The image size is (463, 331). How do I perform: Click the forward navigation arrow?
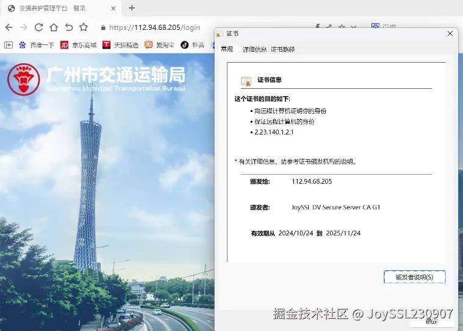coord(24,27)
